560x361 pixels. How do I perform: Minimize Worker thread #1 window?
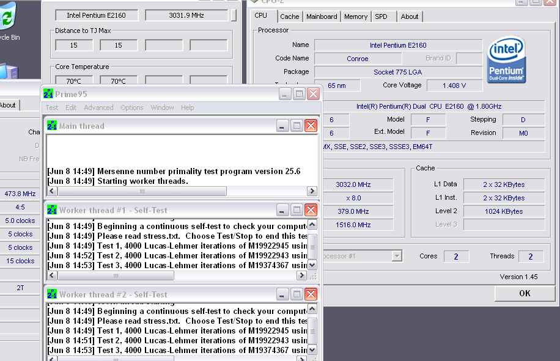pos(282,210)
